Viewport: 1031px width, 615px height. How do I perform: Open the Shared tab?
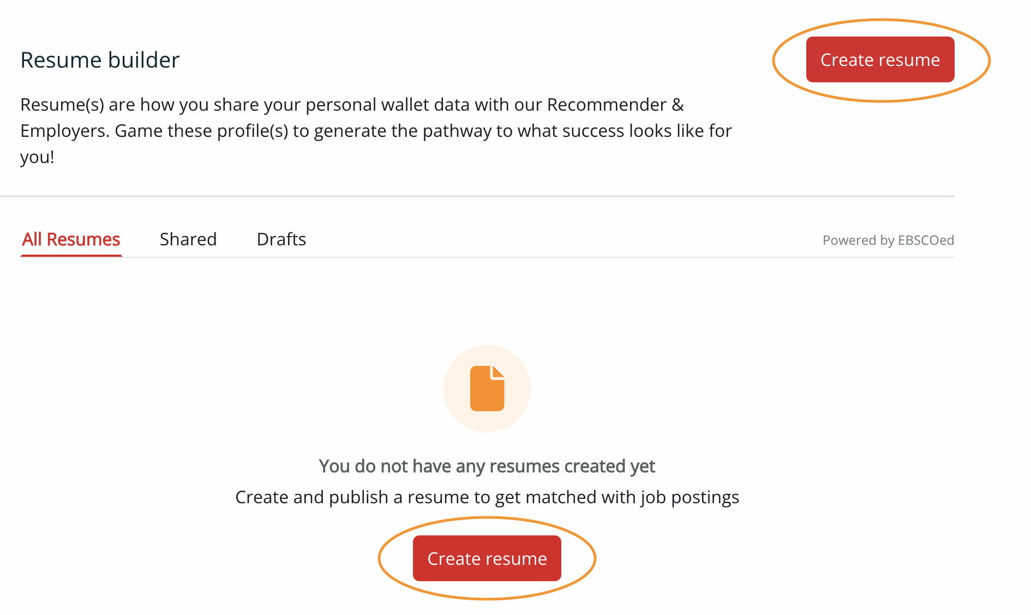[x=188, y=239]
